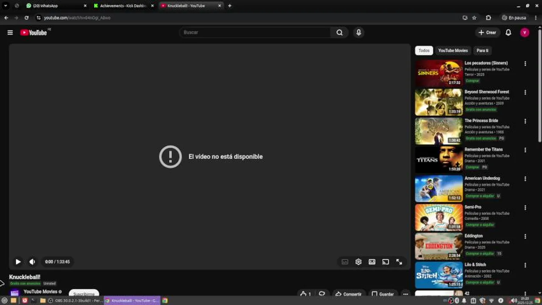Toggle subtitles in the player

(345, 262)
